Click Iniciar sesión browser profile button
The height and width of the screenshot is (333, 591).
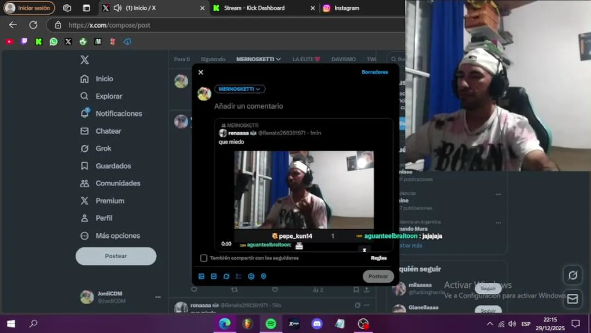click(29, 8)
